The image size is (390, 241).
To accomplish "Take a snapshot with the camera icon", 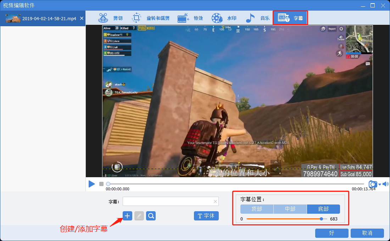I will [373, 184].
